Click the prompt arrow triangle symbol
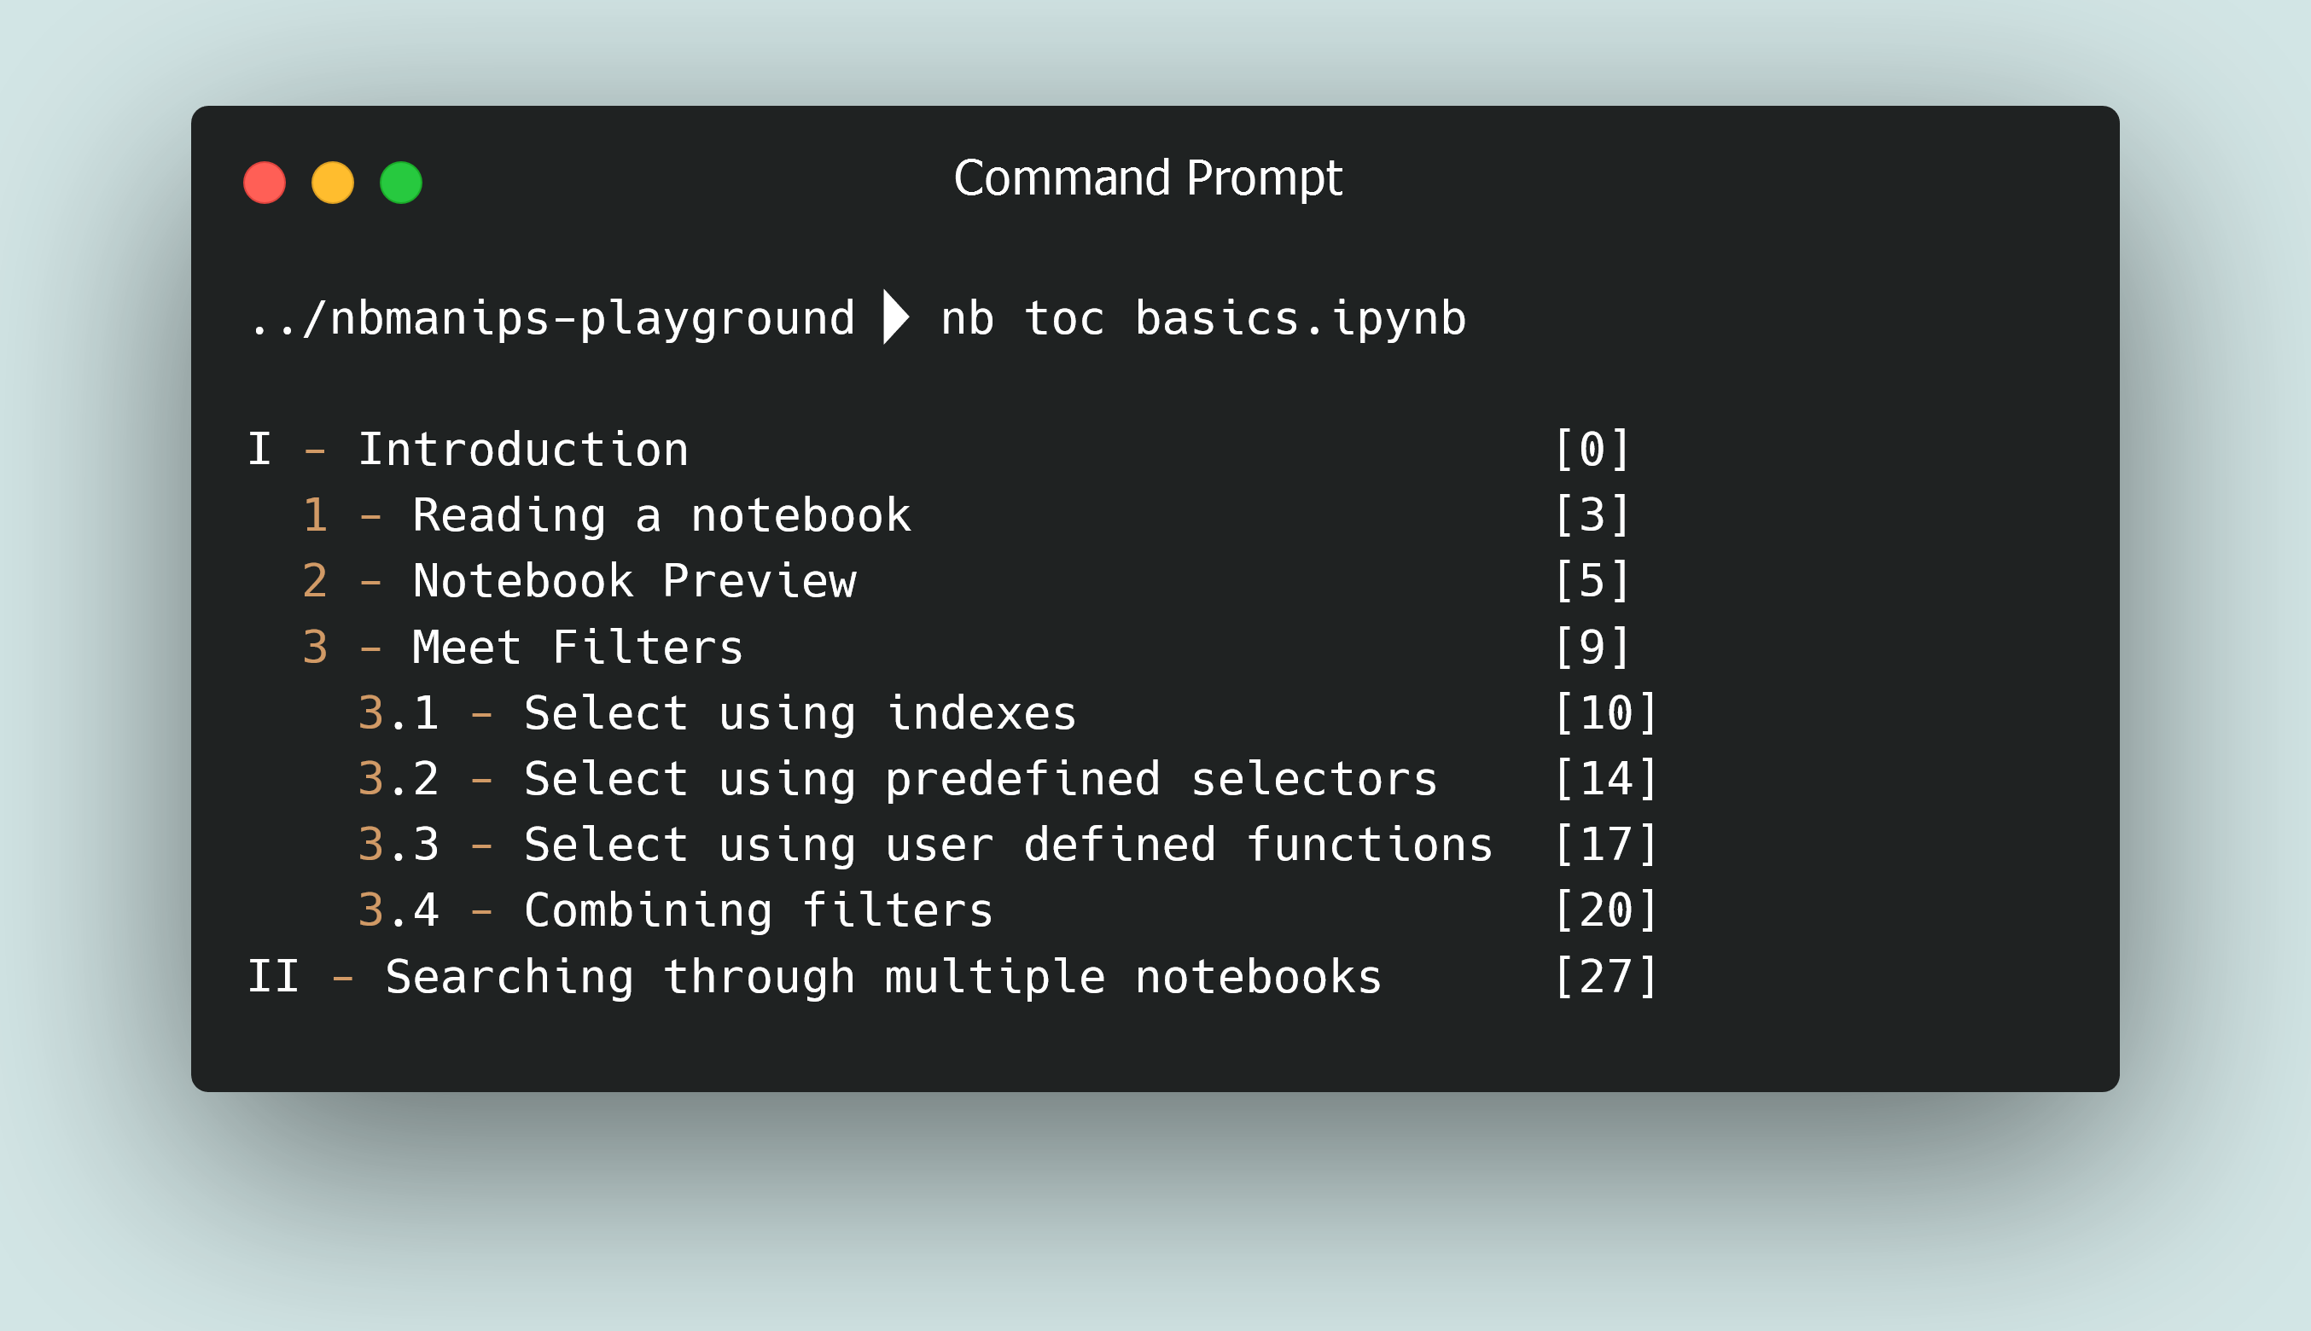The height and width of the screenshot is (1331, 2311). (895, 317)
